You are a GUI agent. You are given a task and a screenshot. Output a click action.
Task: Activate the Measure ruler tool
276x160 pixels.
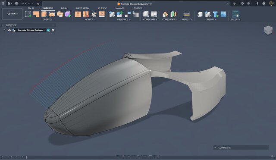187,14
